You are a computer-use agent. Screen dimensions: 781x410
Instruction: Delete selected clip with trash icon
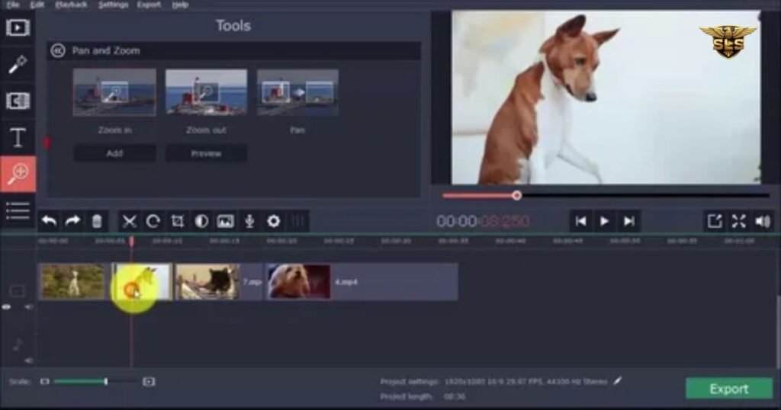point(97,221)
